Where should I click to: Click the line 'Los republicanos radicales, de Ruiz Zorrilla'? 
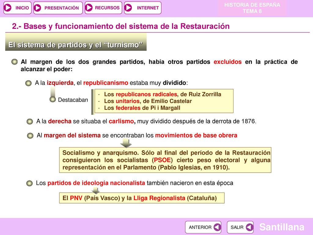(163, 94)
